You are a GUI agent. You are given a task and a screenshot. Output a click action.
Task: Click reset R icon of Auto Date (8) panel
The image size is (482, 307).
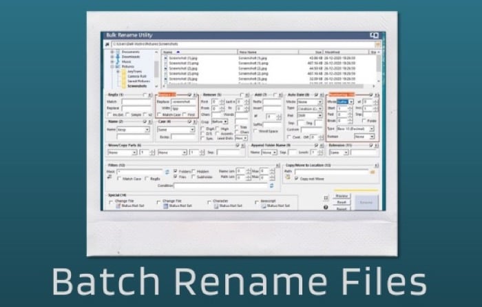(x=322, y=95)
